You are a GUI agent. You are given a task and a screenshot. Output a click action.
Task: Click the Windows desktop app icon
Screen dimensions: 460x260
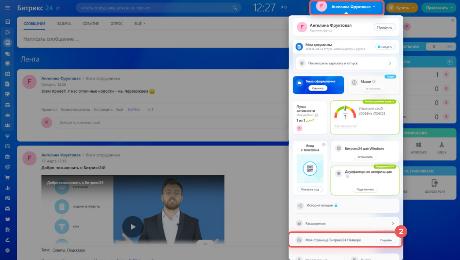point(419,145)
